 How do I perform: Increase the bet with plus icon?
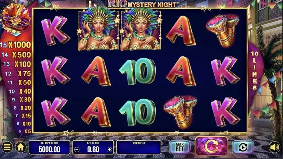(x=109, y=150)
